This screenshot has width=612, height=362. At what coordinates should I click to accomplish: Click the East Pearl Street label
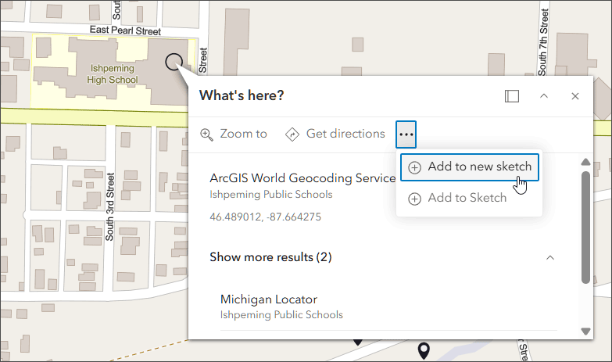[x=125, y=31]
